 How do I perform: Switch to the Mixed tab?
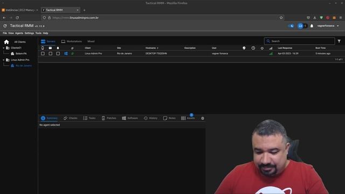click(x=91, y=41)
